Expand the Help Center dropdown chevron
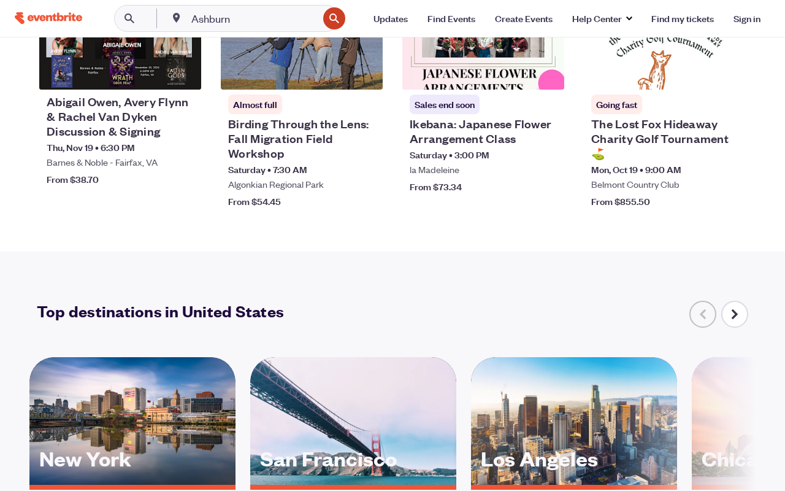 pyautogui.click(x=629, y=18)
